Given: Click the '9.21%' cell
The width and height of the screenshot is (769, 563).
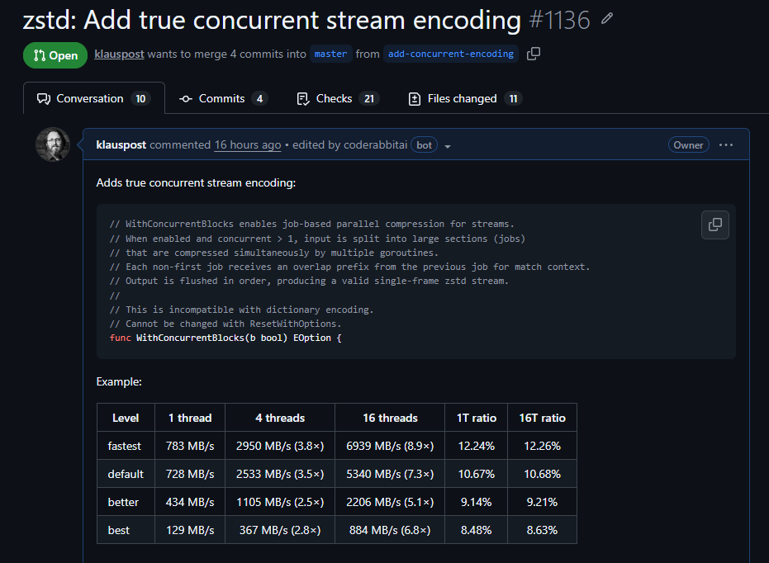Looking at the screenshot, I should click(542, 502).
